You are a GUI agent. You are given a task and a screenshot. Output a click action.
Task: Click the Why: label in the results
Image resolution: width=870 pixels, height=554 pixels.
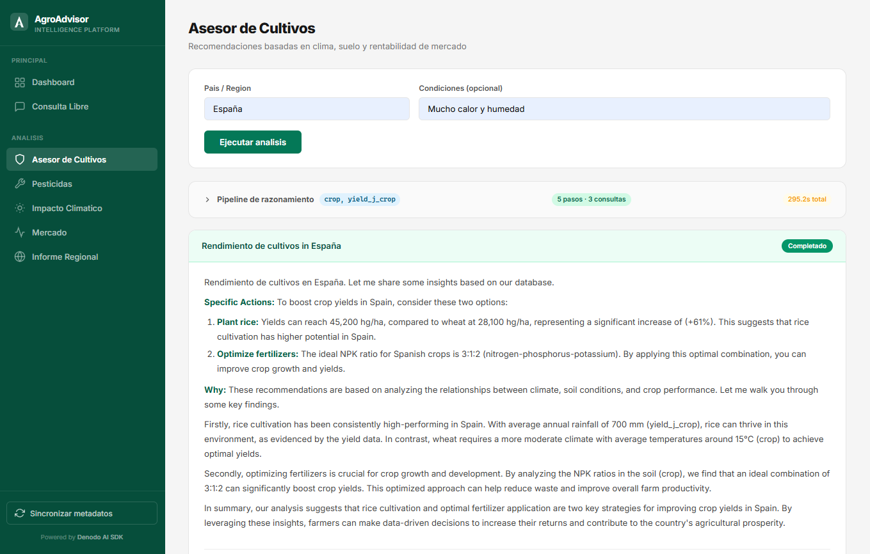(215, 390)
